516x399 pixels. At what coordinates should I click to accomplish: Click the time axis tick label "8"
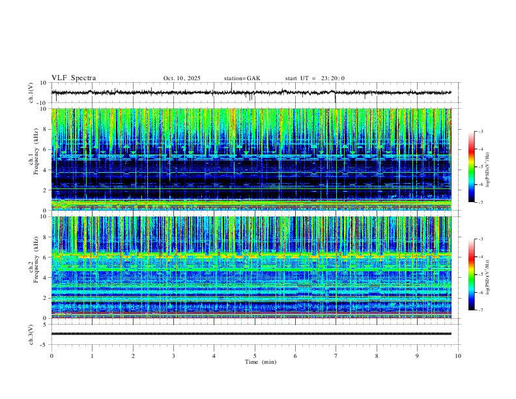(377, 356)
